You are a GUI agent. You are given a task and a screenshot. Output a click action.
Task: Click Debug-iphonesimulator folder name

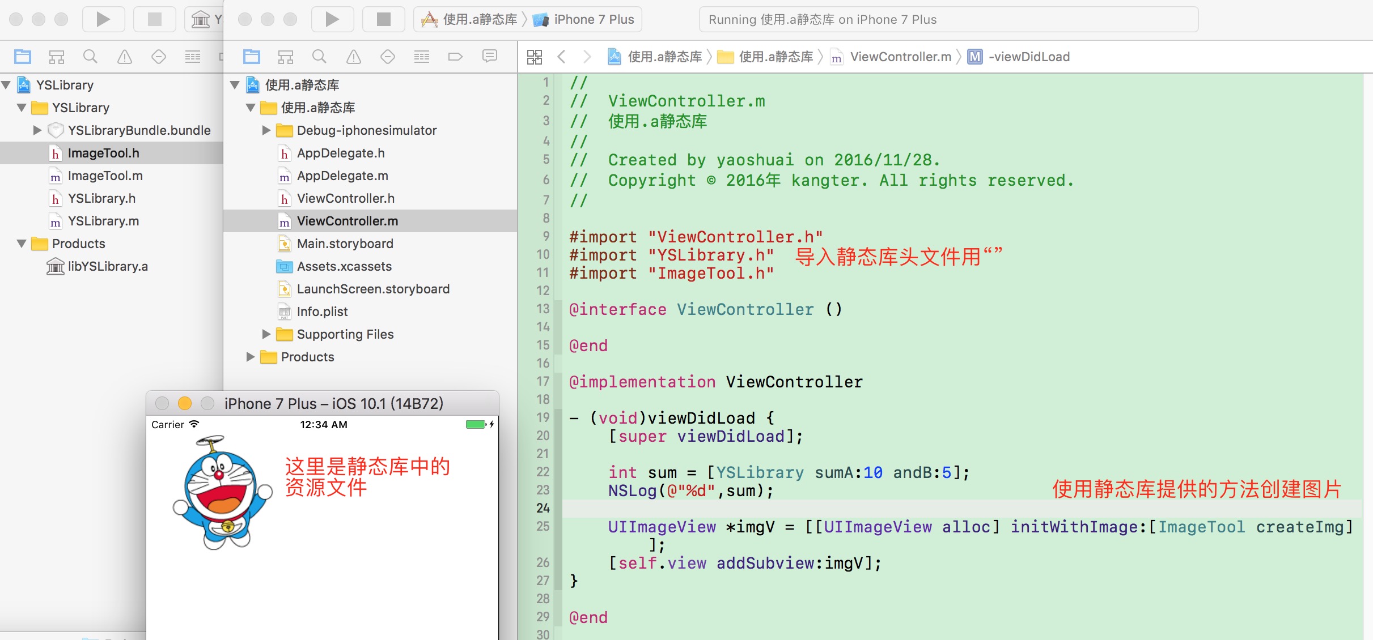pos(367,130)
